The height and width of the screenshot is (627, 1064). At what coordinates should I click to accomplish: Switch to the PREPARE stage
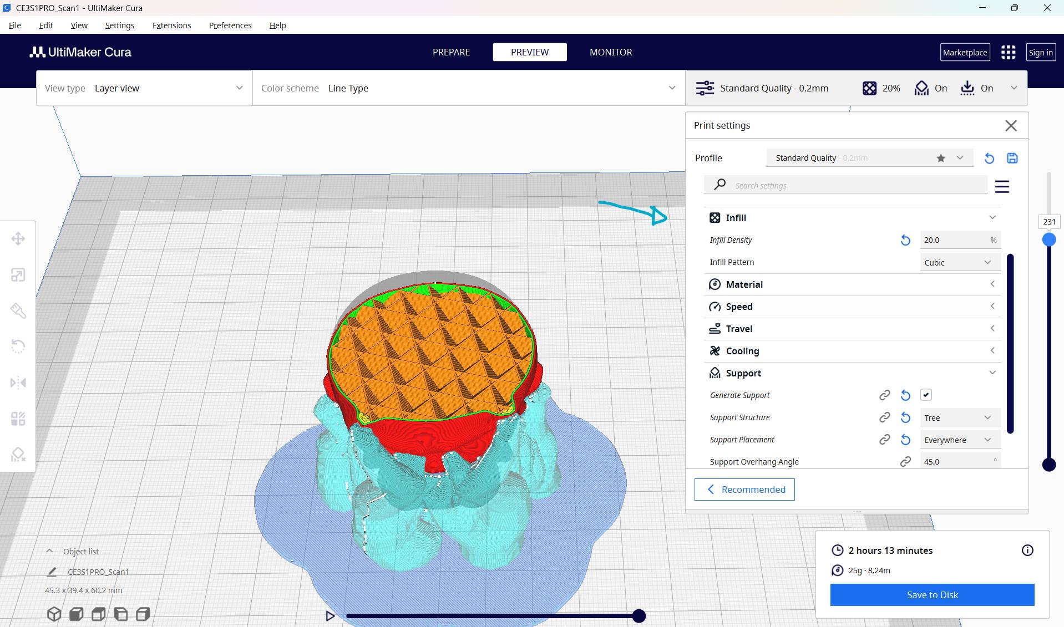click(451, 52)
